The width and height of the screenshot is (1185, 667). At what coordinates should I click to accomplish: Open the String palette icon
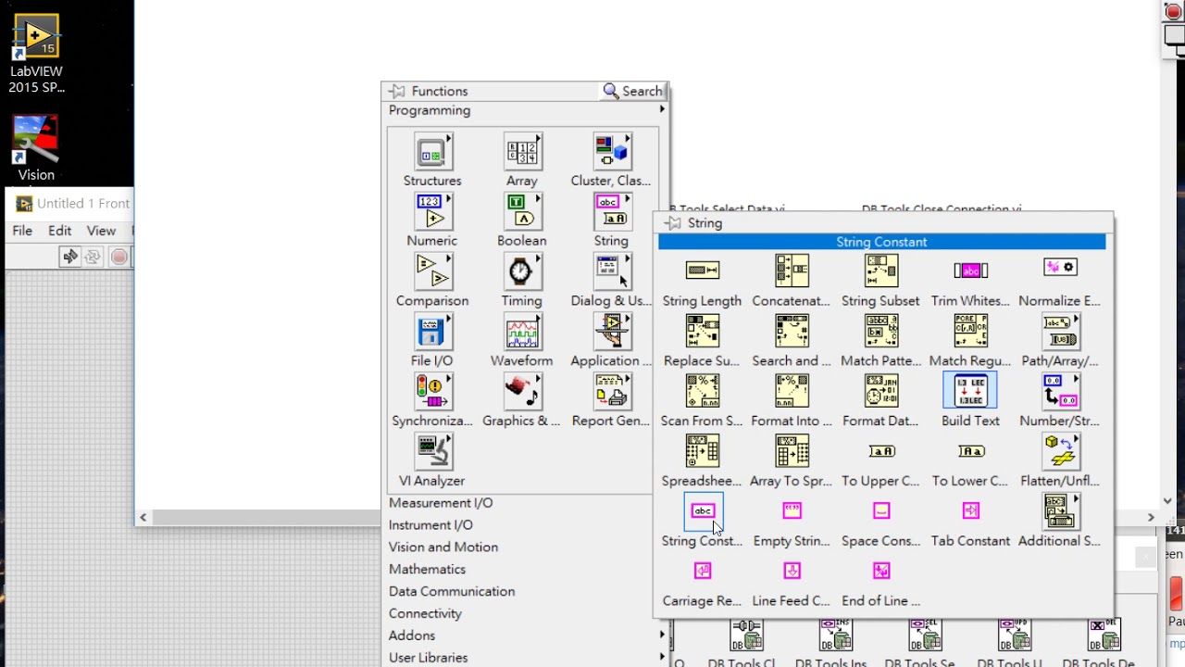[x=611, y=213]
